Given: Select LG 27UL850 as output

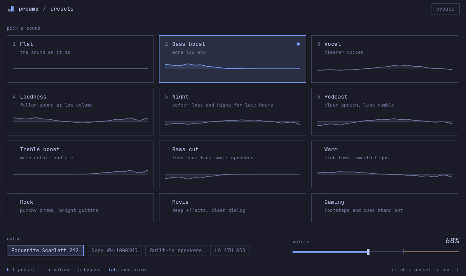Looking at the screenshot, I should pyautogui.click(x=230, y=251).
